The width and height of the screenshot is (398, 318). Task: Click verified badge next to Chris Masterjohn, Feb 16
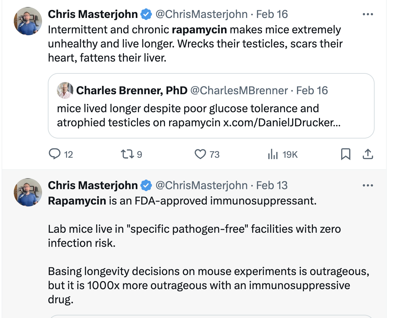(146, 14)
